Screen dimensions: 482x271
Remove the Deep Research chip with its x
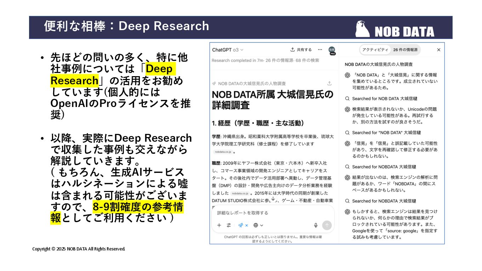(246, 225)
